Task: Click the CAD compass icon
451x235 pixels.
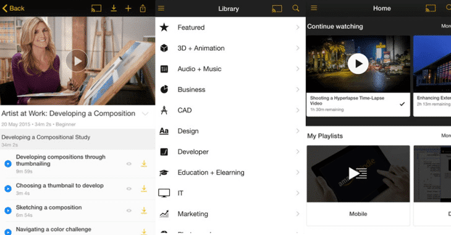Action: click(164, 110)
